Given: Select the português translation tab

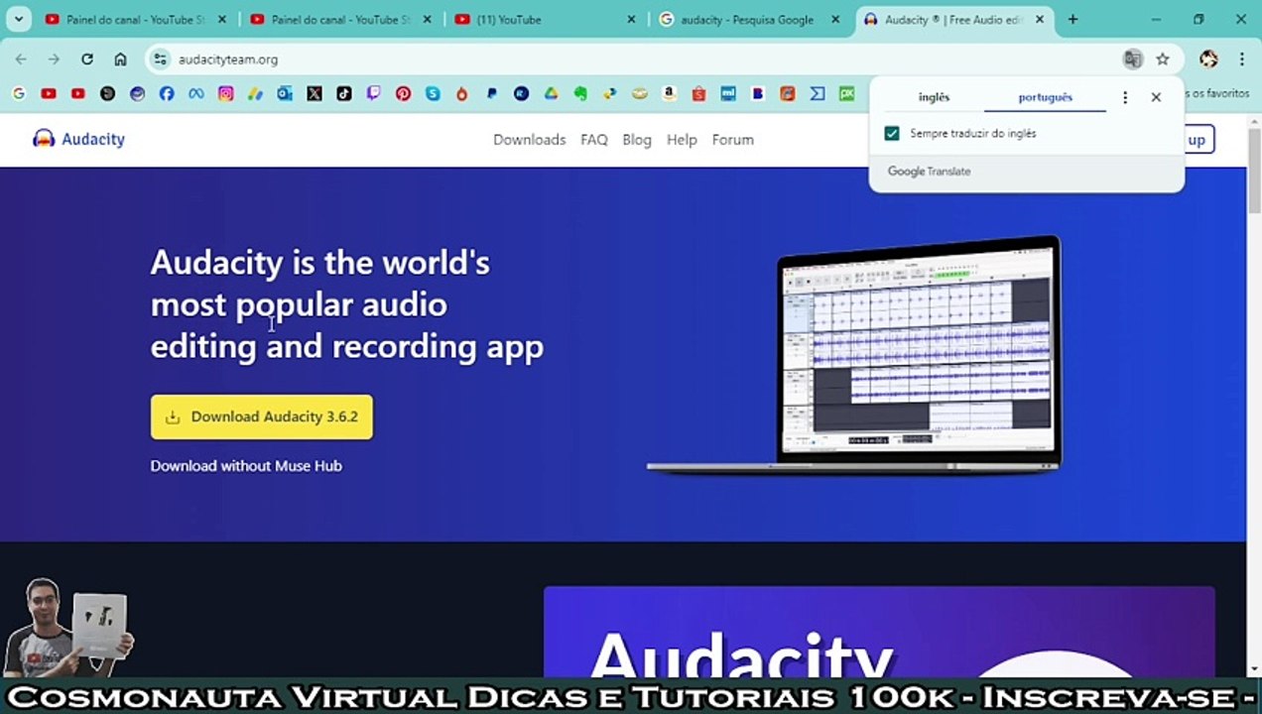Looking at the screenshot, I should [1045, 97].
